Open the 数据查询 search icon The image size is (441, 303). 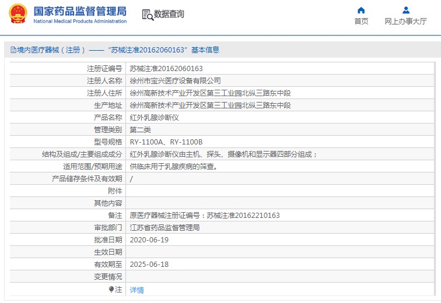coord(148,15)
